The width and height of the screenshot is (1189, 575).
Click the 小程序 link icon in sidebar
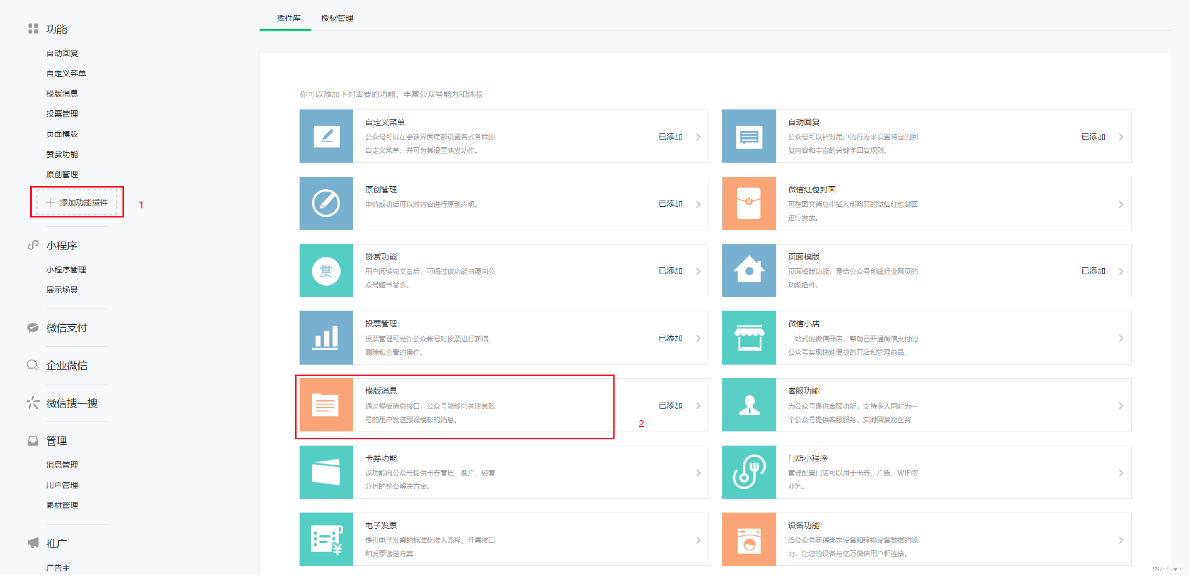[x=33, y=245]
